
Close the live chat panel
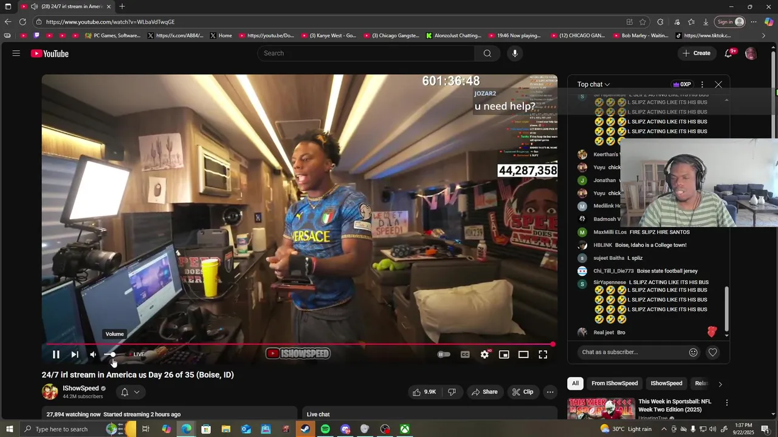[718, 84]
